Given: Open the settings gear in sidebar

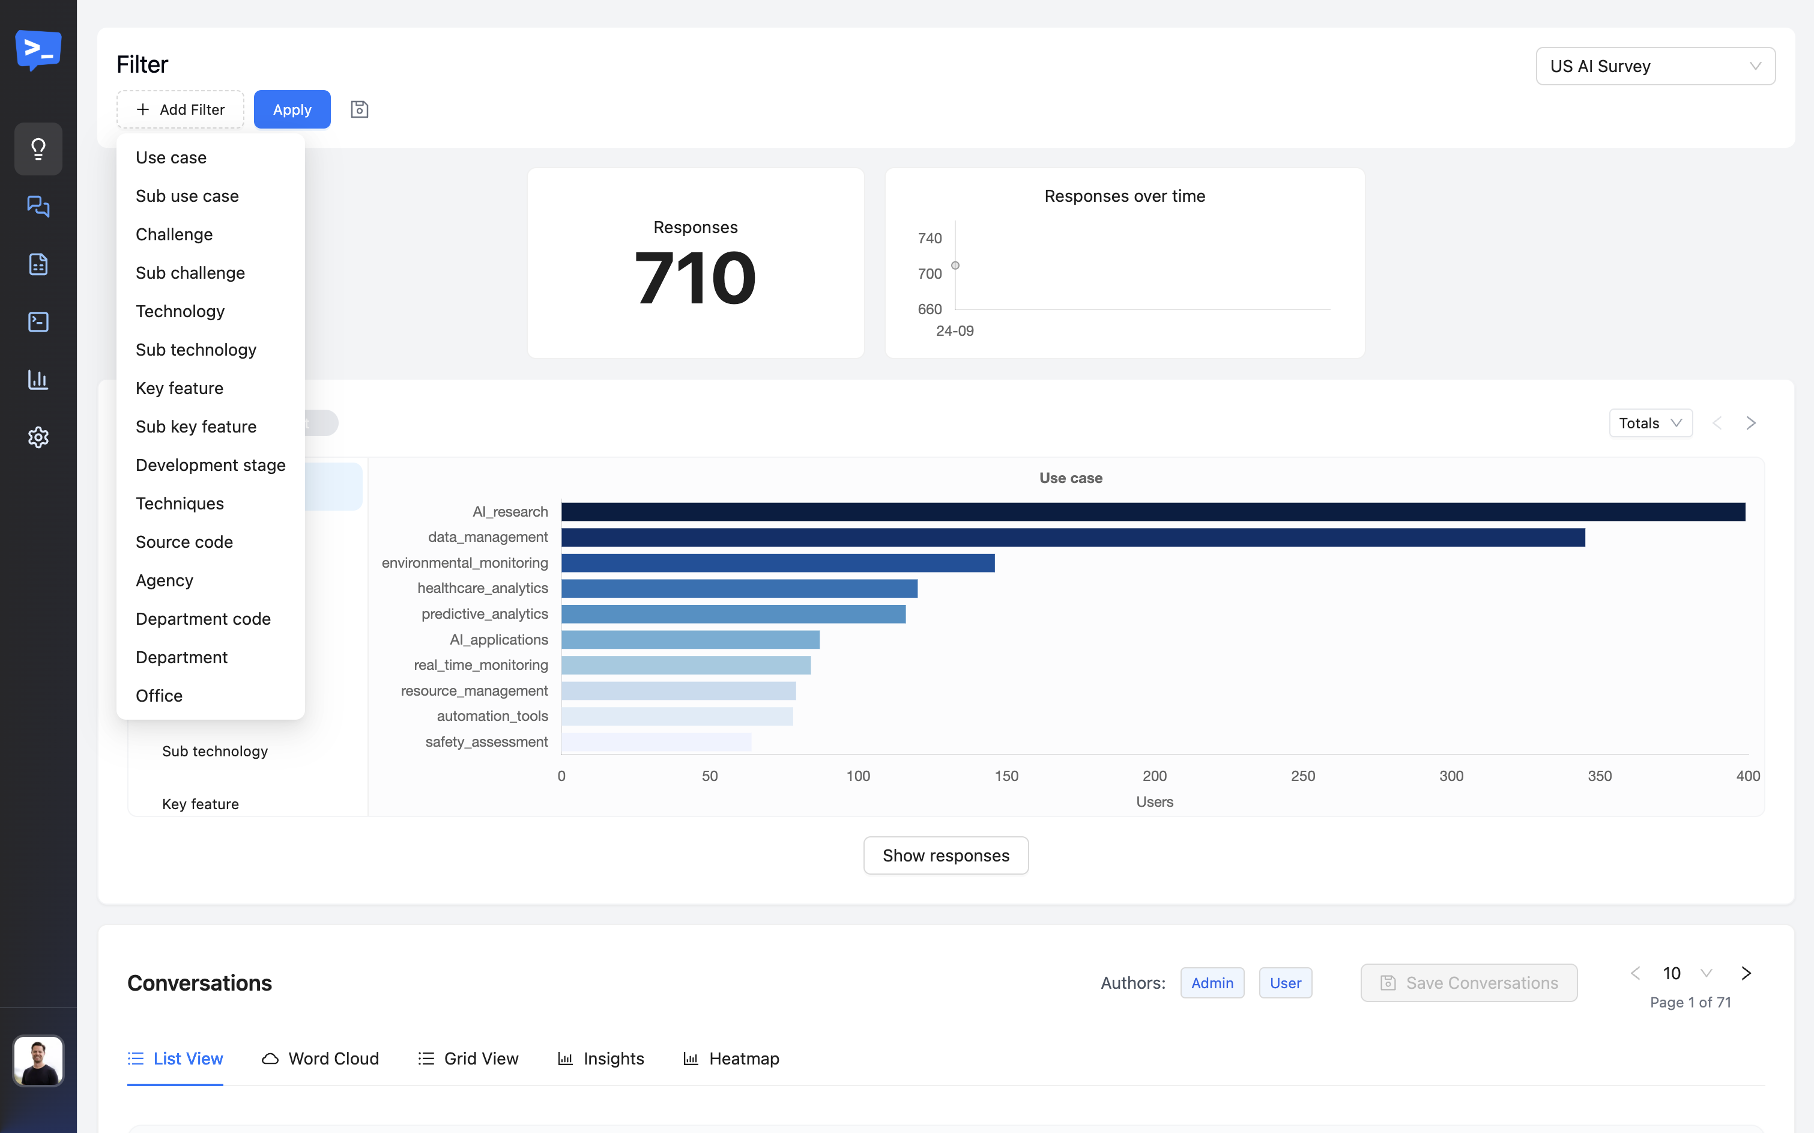Looking at the screenshot, I should tap(38, 437).
